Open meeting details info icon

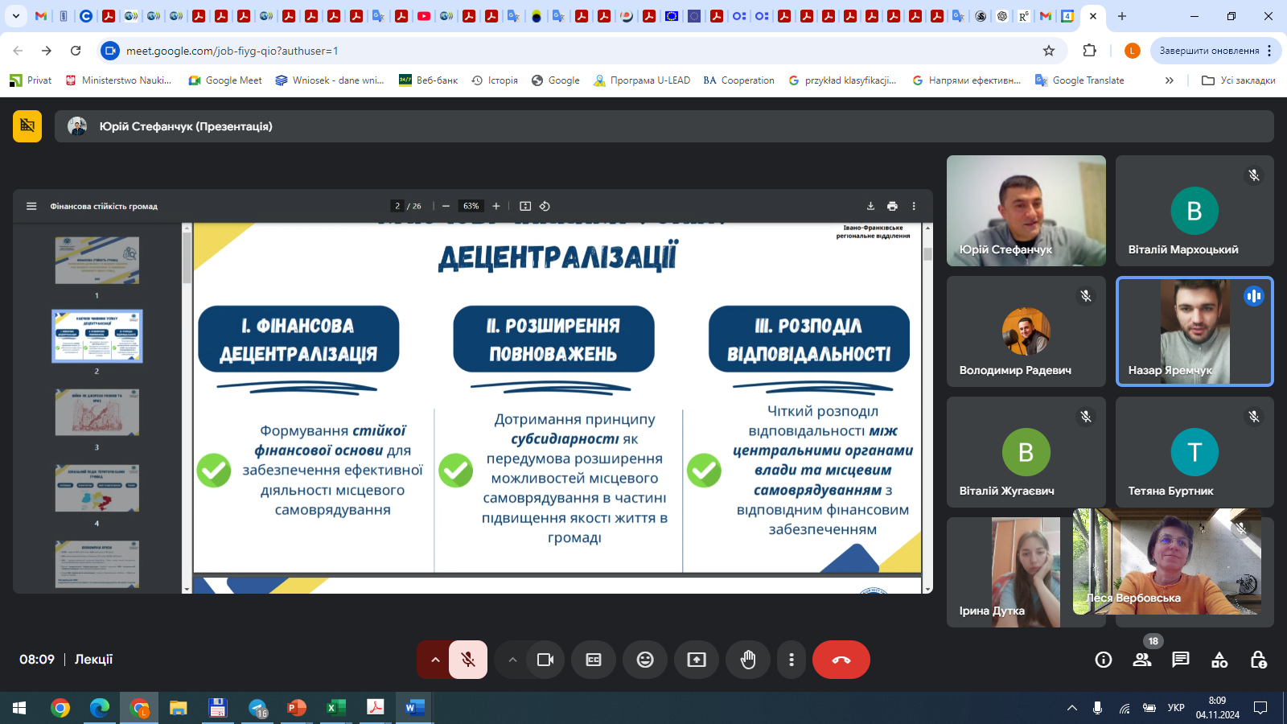pyautogui.click(x=1104, y=660)
